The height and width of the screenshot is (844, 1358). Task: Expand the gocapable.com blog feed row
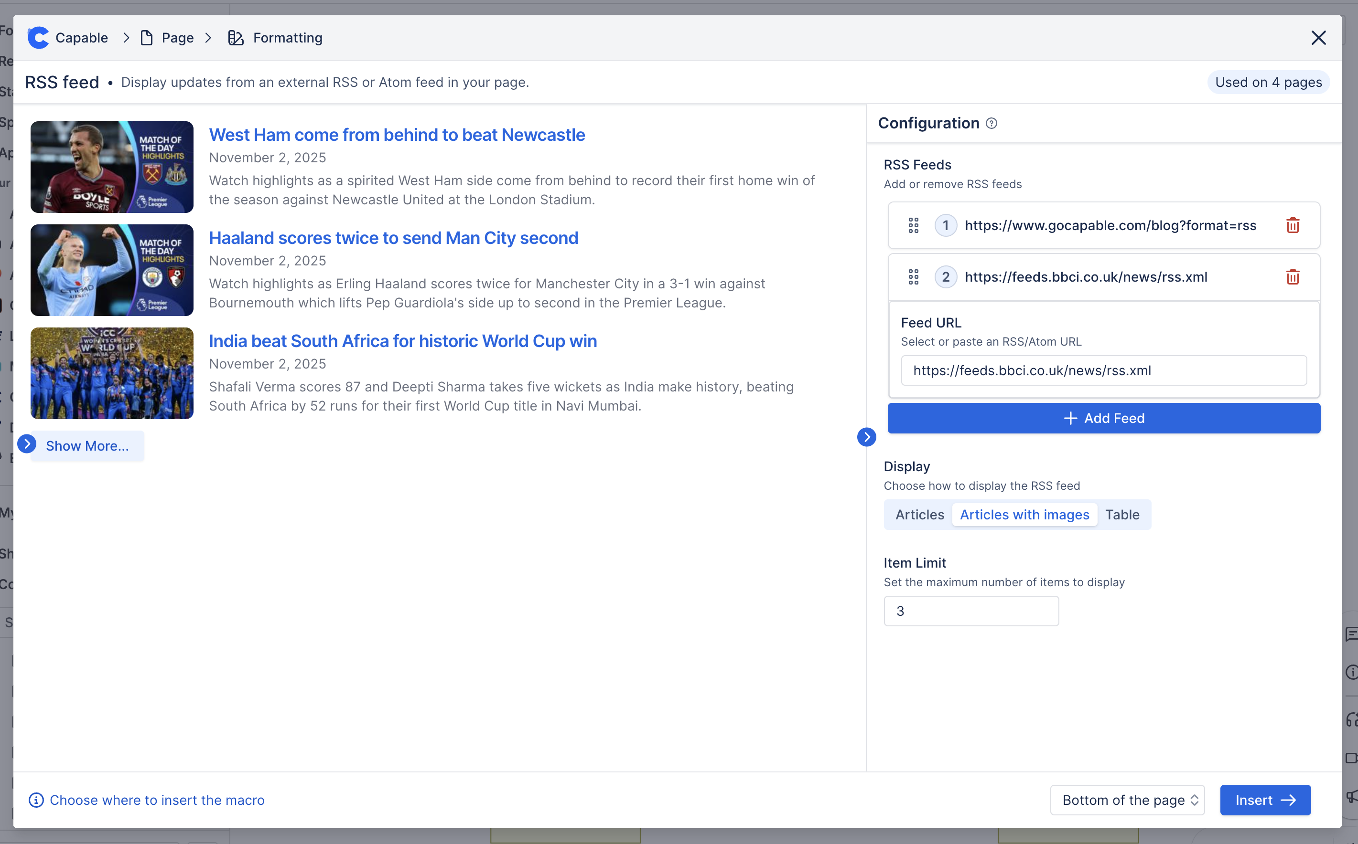tap(1110, 225)
